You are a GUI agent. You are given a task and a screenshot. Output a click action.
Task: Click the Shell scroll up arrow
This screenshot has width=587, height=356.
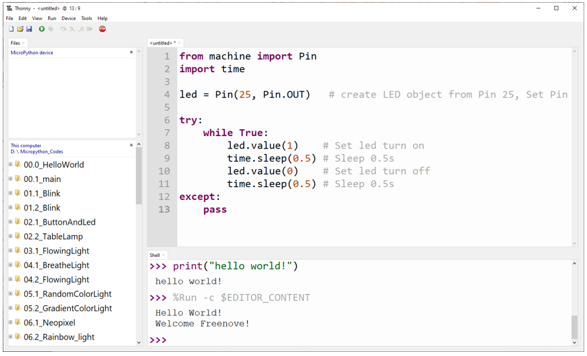[x=574, y=264]
